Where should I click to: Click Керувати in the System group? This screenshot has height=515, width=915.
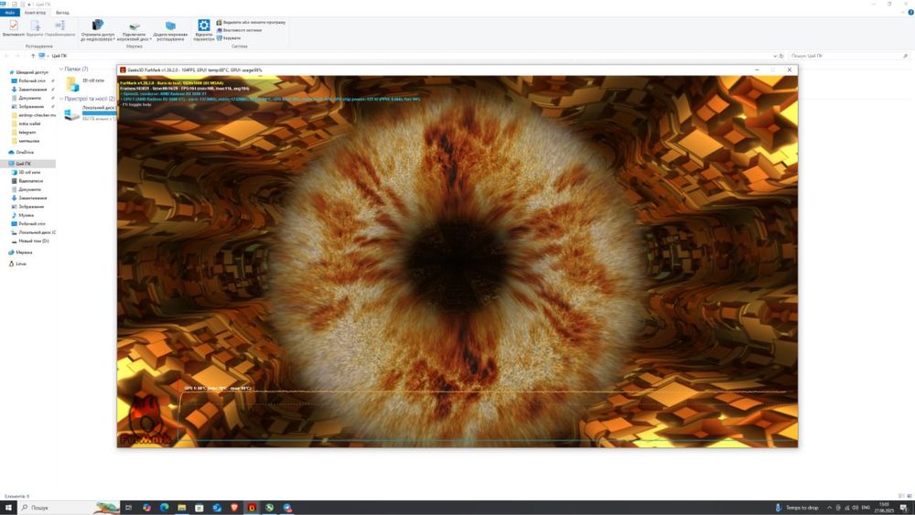point(229,38)
